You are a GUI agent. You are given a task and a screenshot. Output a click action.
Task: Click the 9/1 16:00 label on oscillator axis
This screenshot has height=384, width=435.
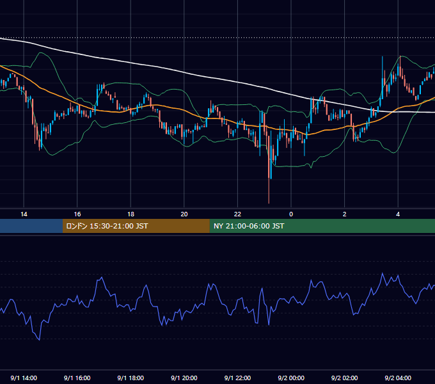click(x=77, y=378)
